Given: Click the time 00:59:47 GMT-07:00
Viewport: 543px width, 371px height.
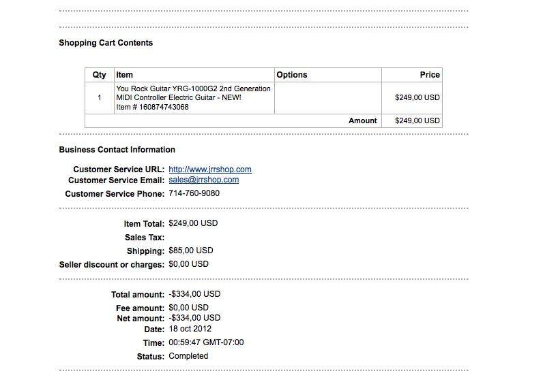Looking at the screenshot, I should click(206, 342).
